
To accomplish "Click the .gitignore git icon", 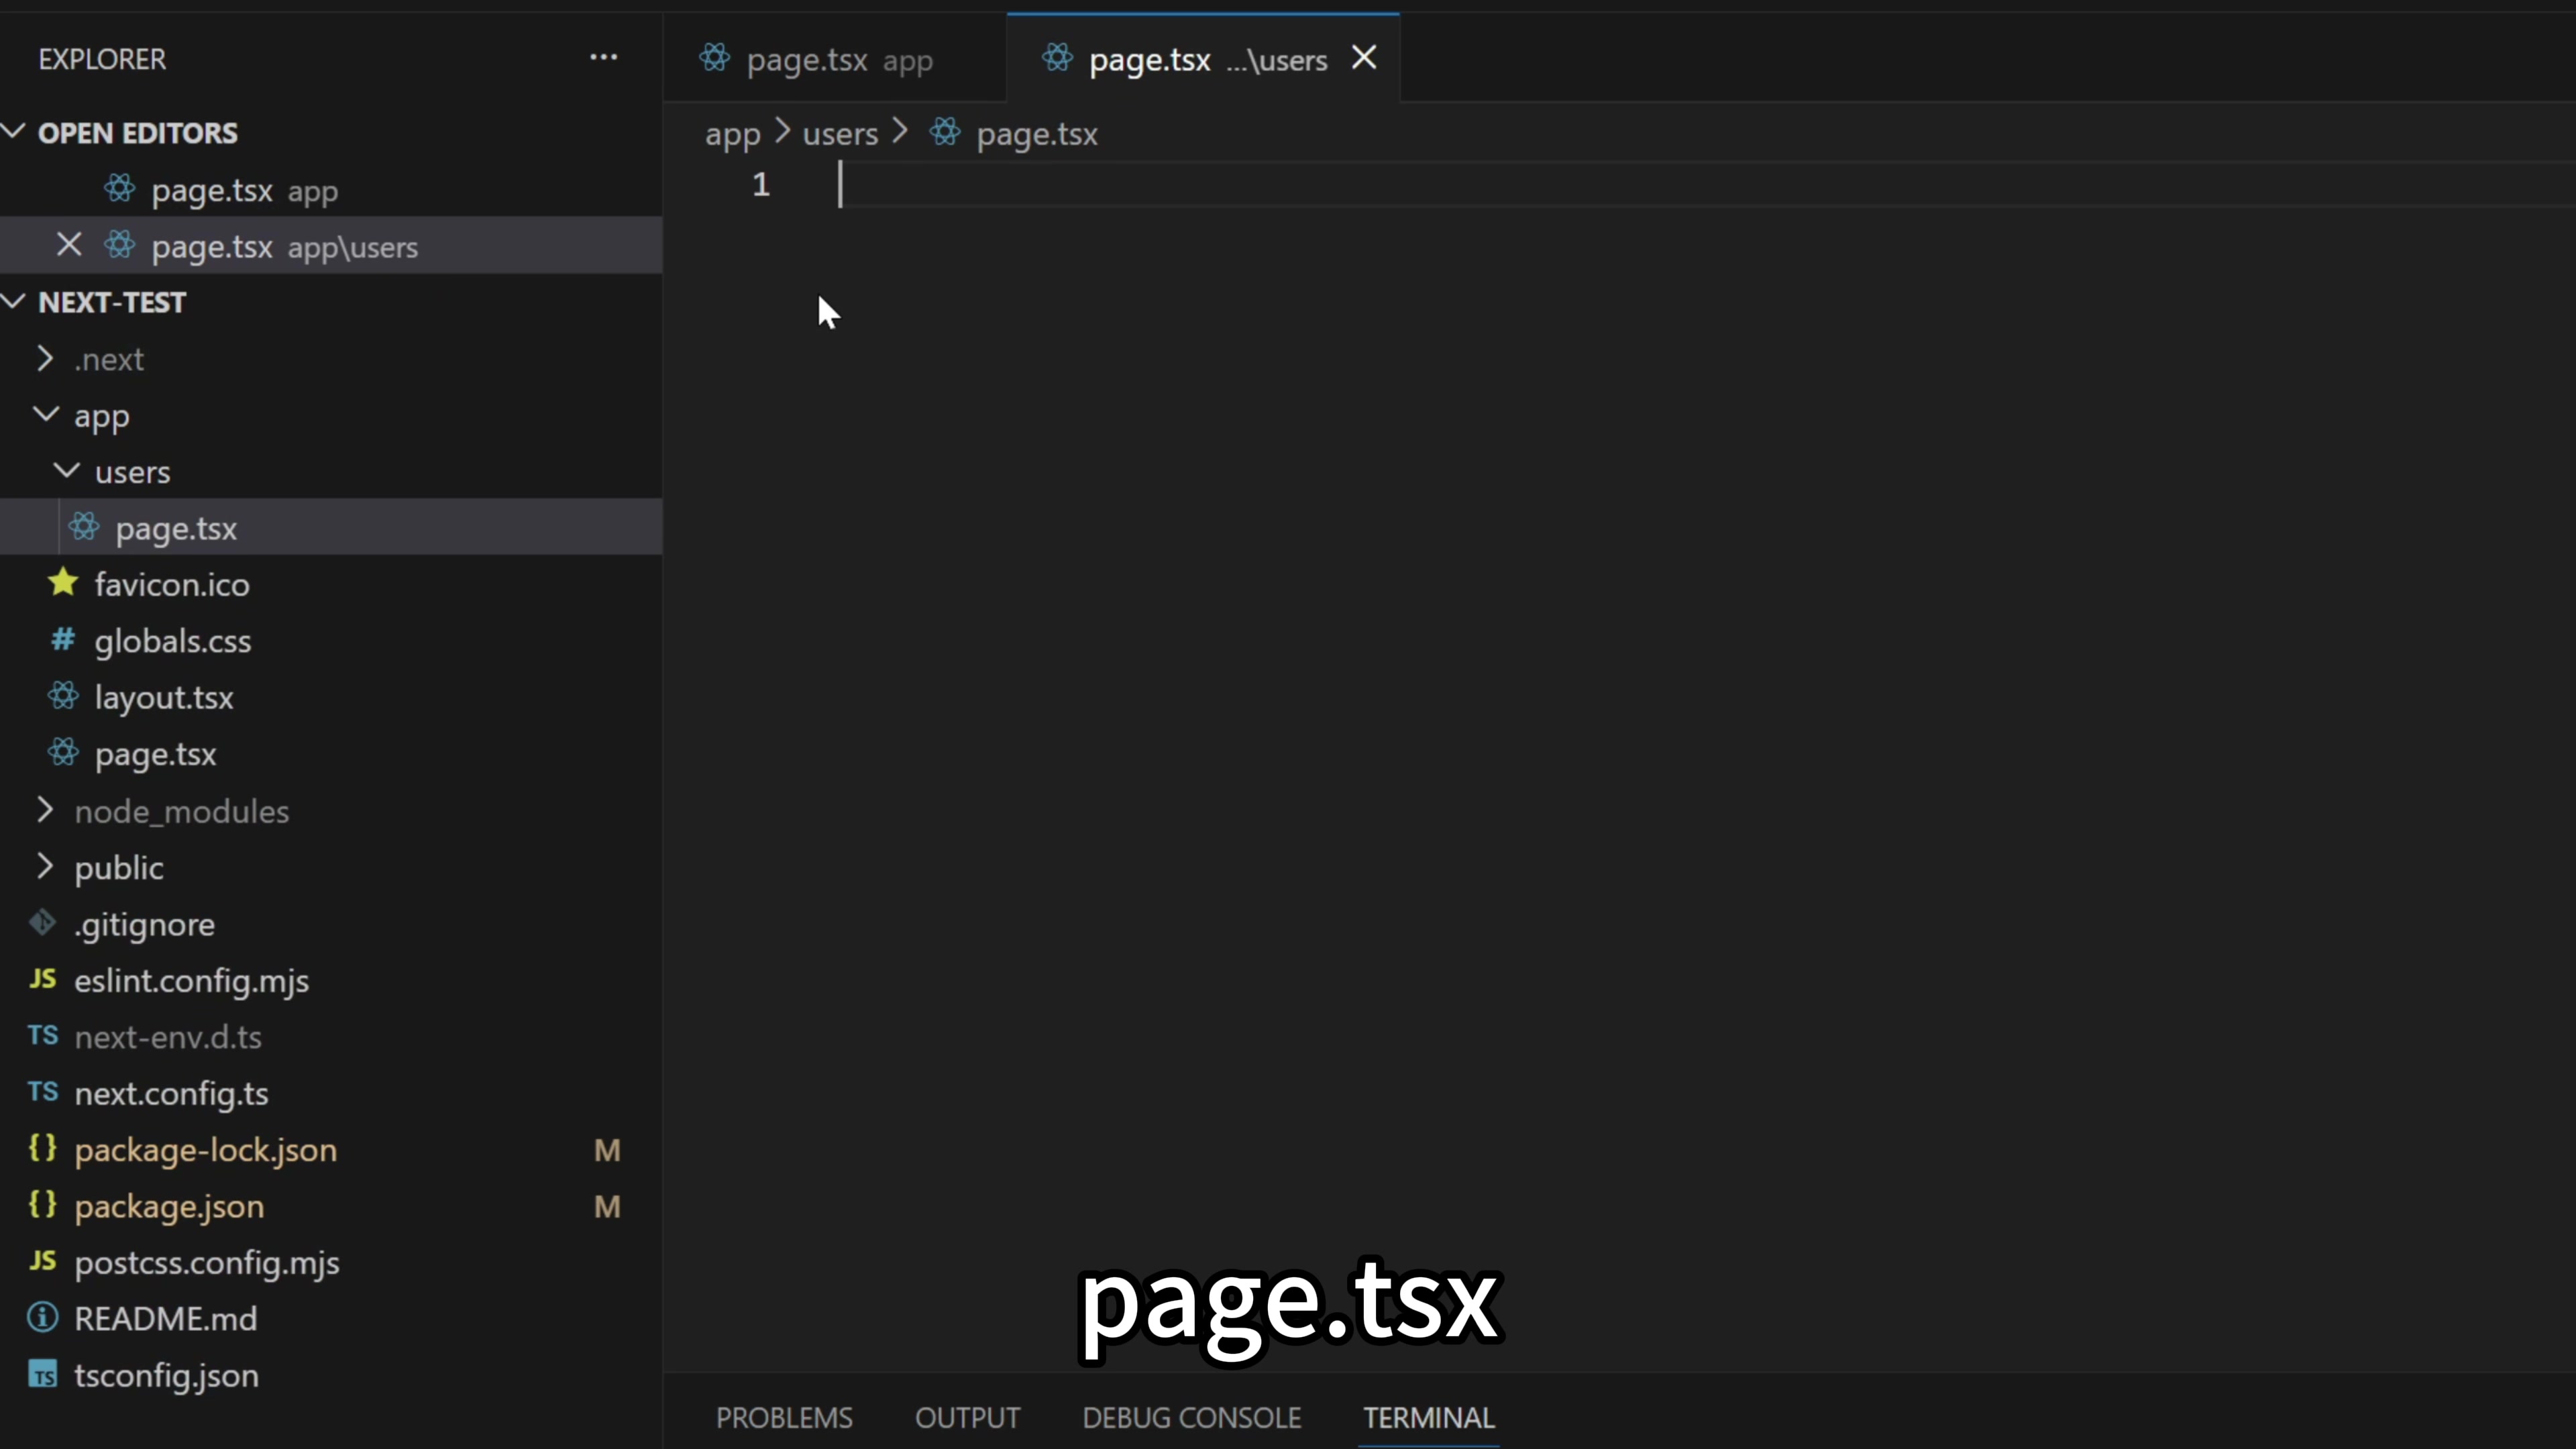I will click(x=42, y=923).
